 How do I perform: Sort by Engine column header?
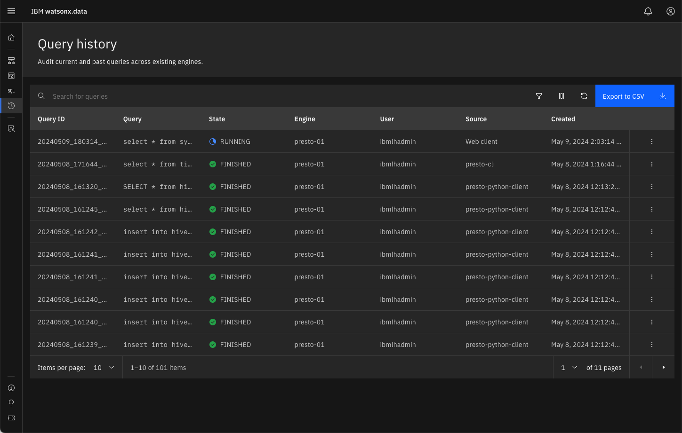click(x=305, y=119)
